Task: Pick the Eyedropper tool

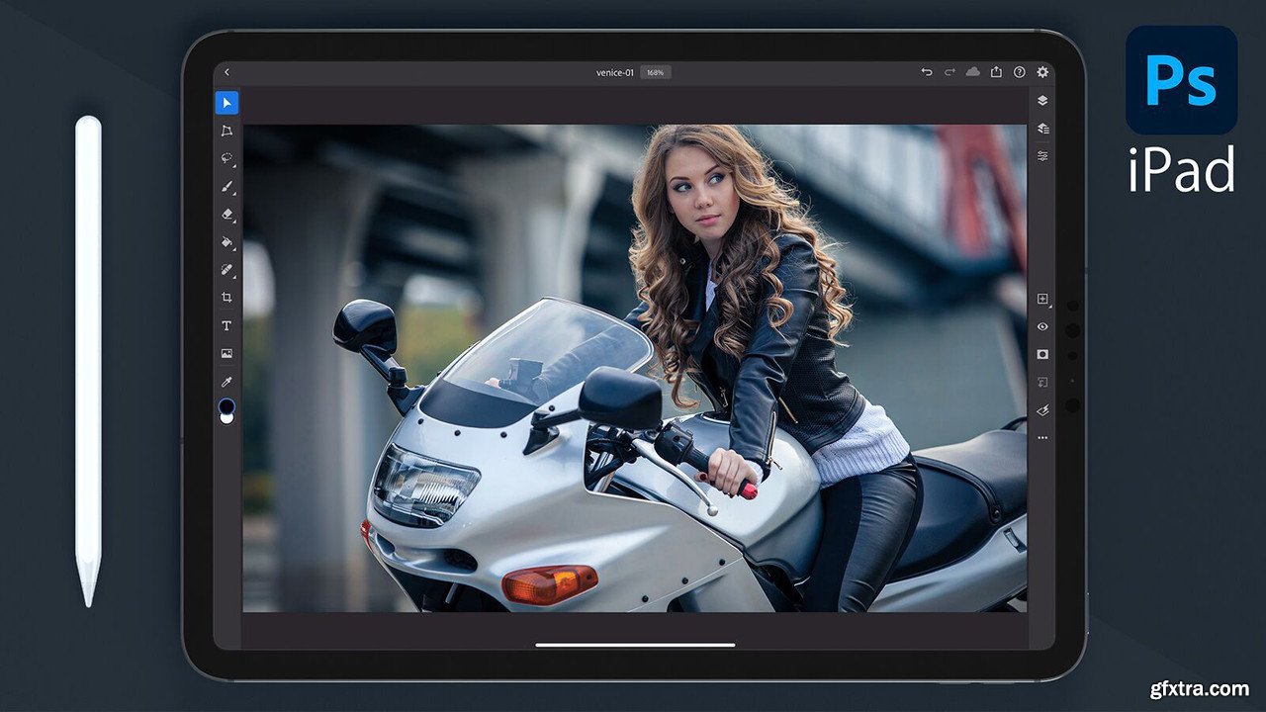Action: click(226, 381)
